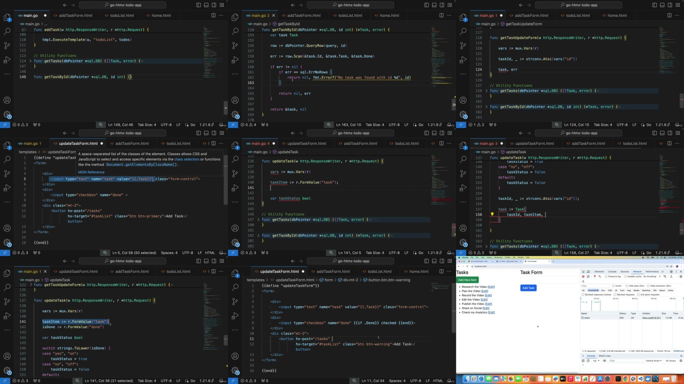Viewport: 684px width, 384px height.
Task: Open network conditions wifi icon
Action: (x=665, y=277)
